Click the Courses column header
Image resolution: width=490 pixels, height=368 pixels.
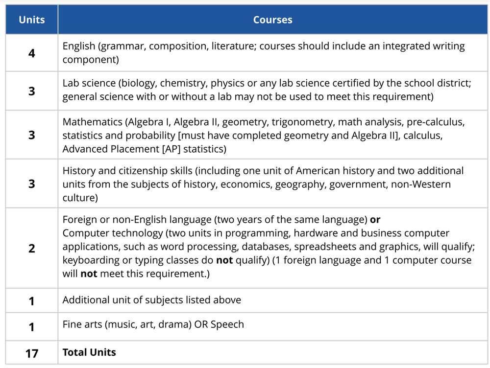pyautogui.click(x=272, y=20)
